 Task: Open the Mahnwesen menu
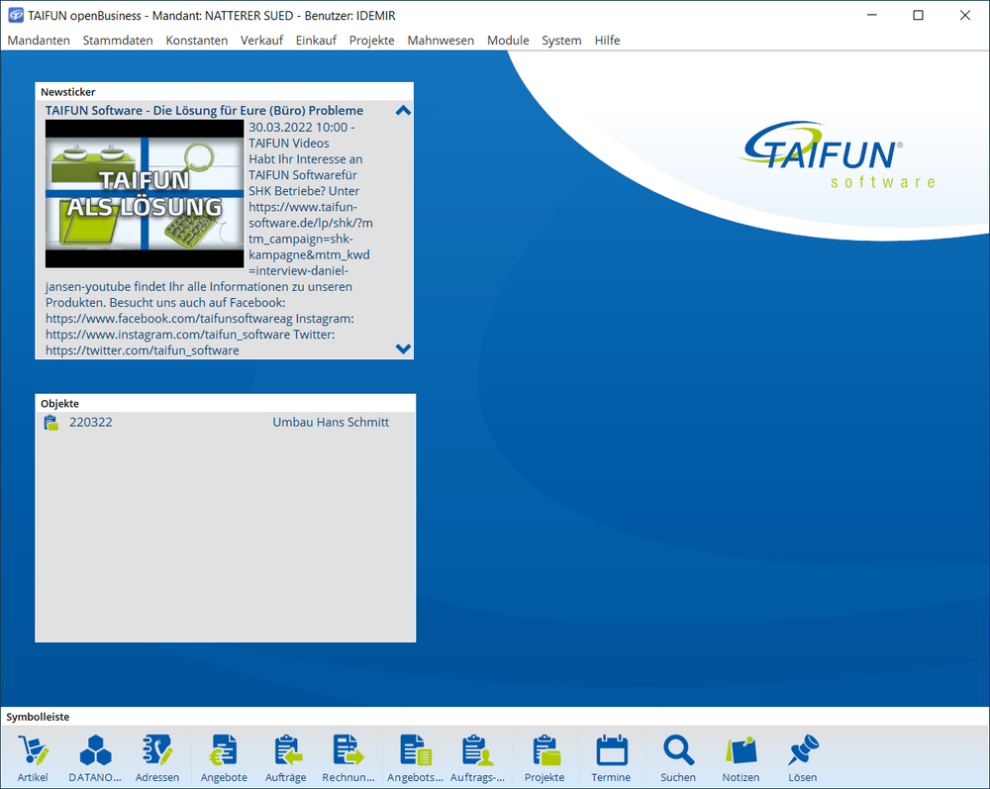(441, 41)
